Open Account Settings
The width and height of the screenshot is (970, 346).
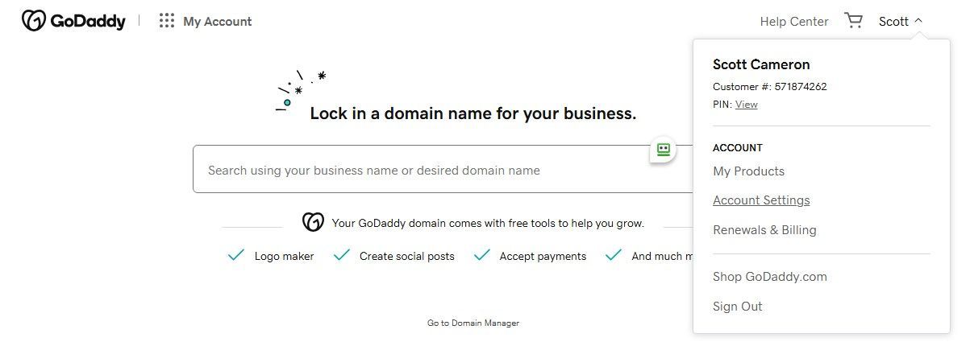(761, 200)
